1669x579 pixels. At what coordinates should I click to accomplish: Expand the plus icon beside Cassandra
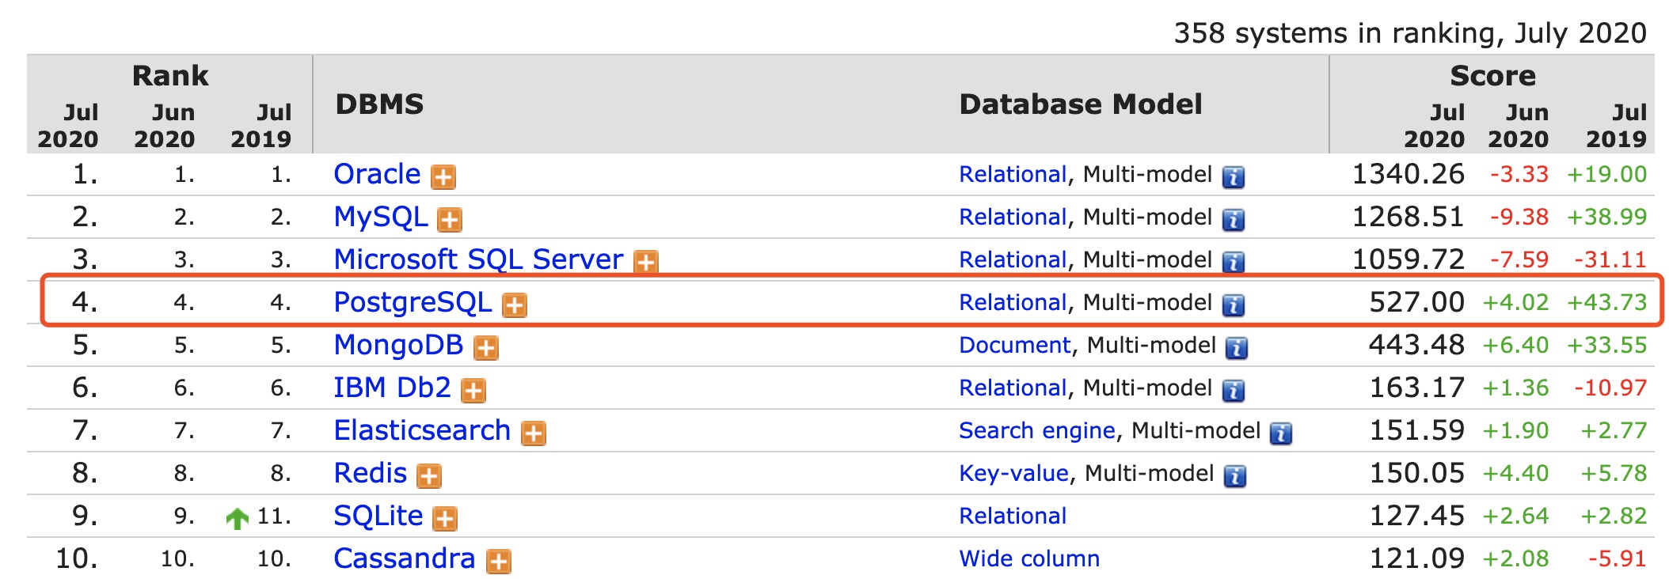(498, 562)
